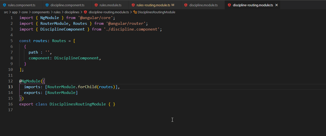
Task: Open the app breadcrumb segment
Action: click(15, 12)
